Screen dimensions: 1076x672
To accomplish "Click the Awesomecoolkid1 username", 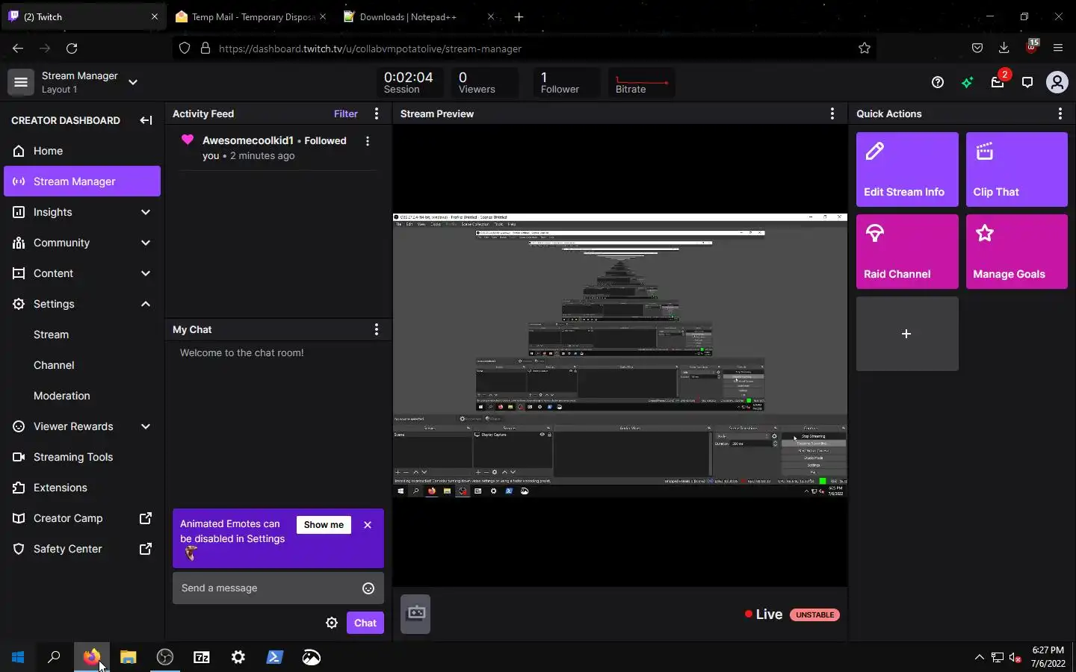I will [248, 140].
